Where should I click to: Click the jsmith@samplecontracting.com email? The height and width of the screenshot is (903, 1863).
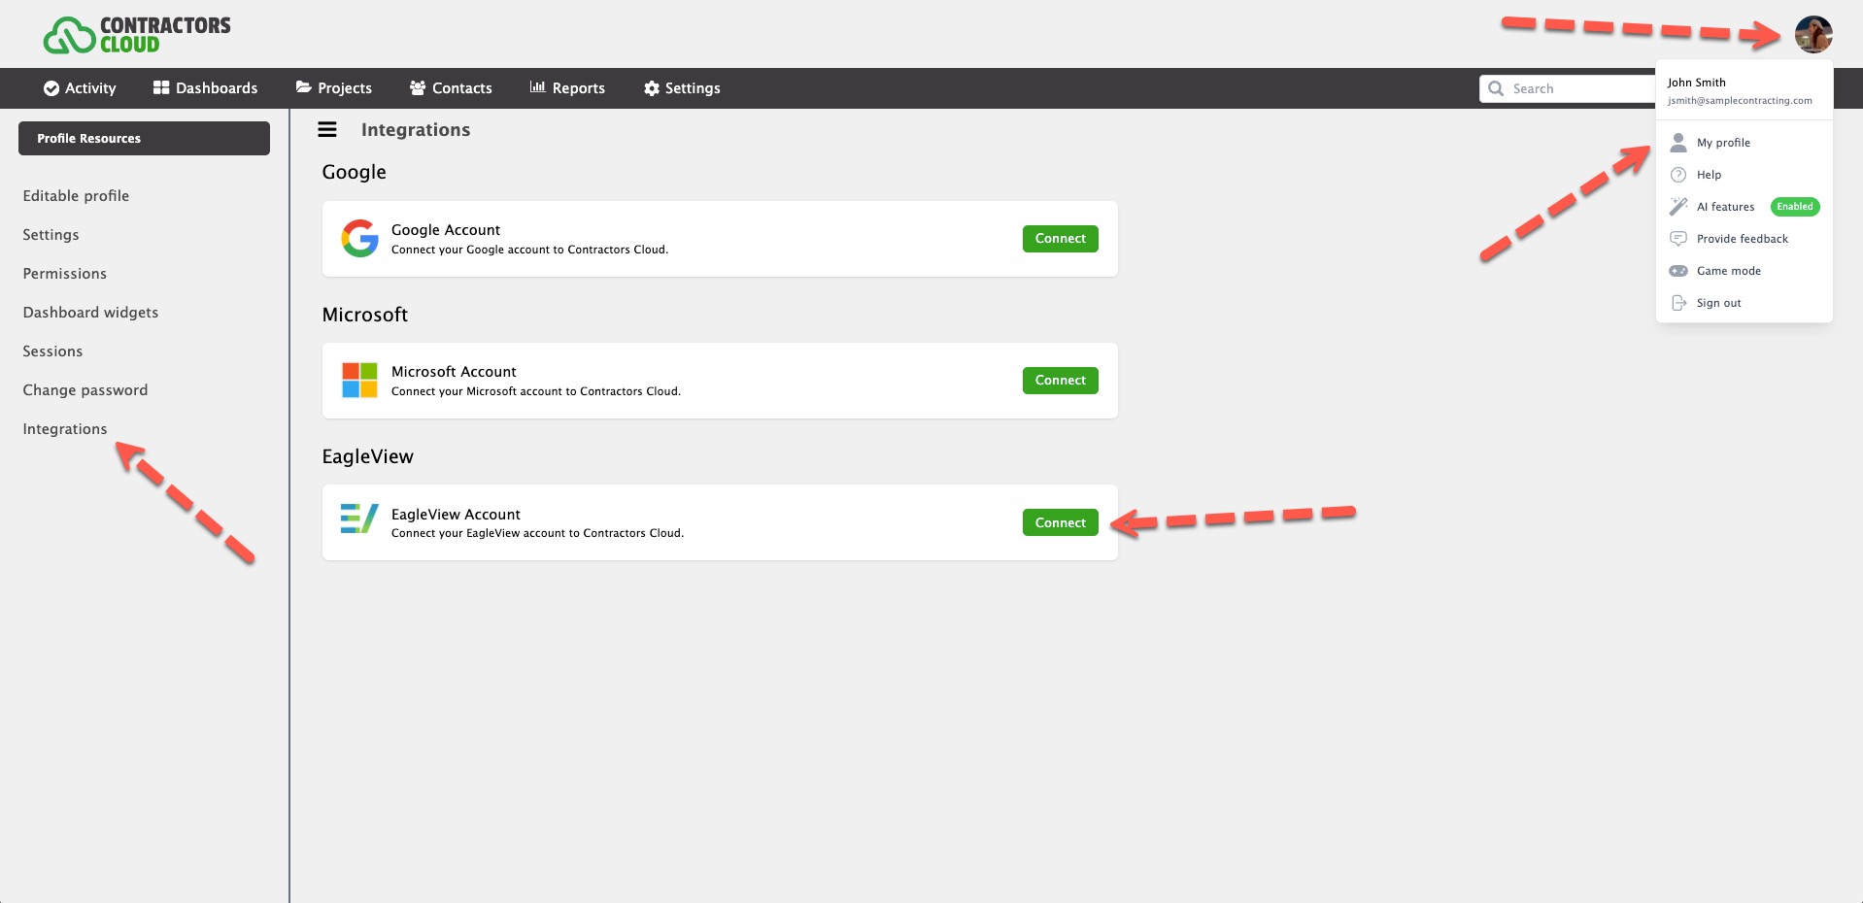tap(1739, 101)
